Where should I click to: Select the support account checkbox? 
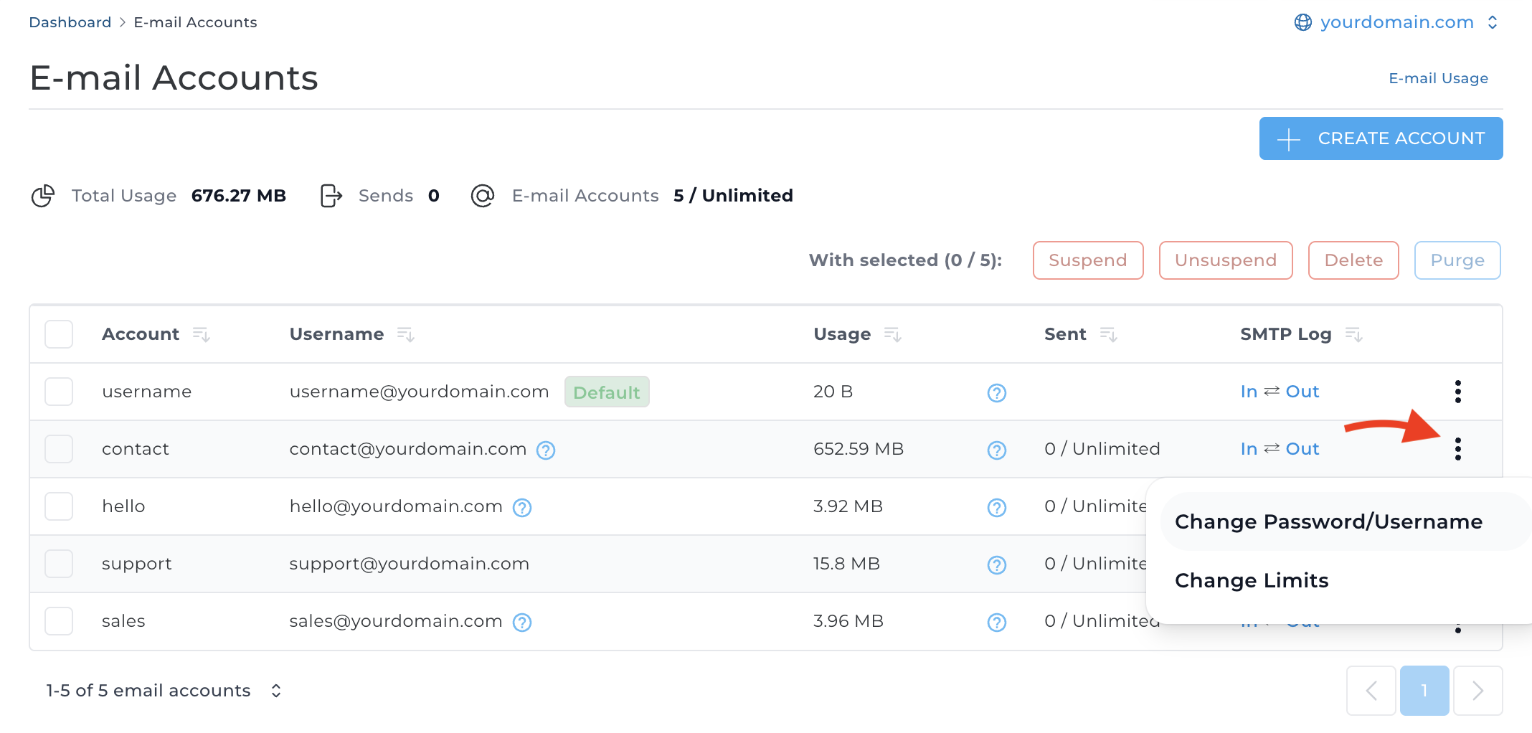point(59,564)
